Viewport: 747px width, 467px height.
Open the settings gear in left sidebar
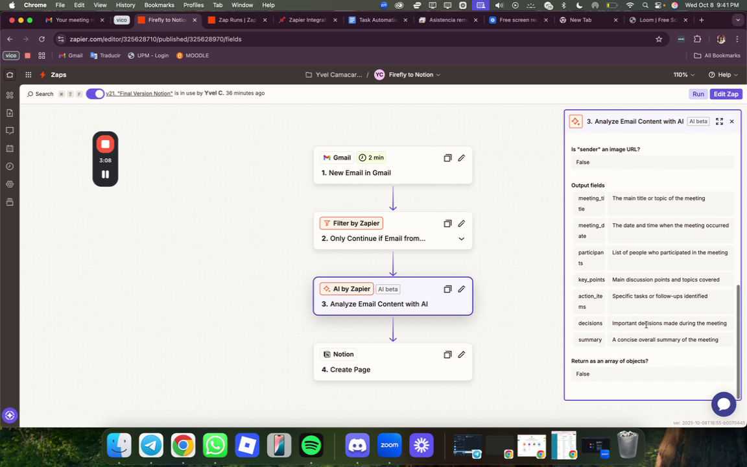click(10, 184)
